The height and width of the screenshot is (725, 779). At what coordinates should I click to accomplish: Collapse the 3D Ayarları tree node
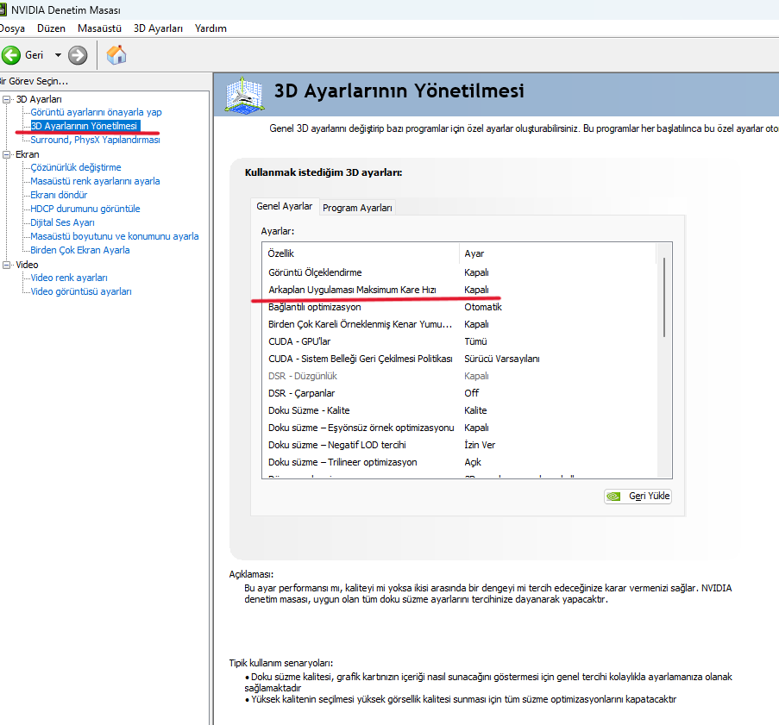click(x=6, y=99)
